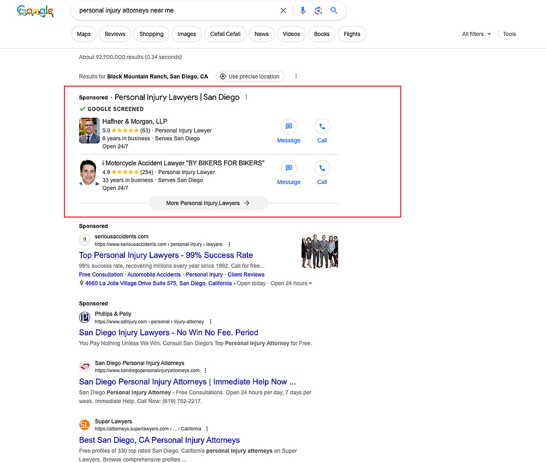Open the three-dot menu next to the seriousaccidents.com URL
The image size is (546, 463).
click(x=229, y=244)
